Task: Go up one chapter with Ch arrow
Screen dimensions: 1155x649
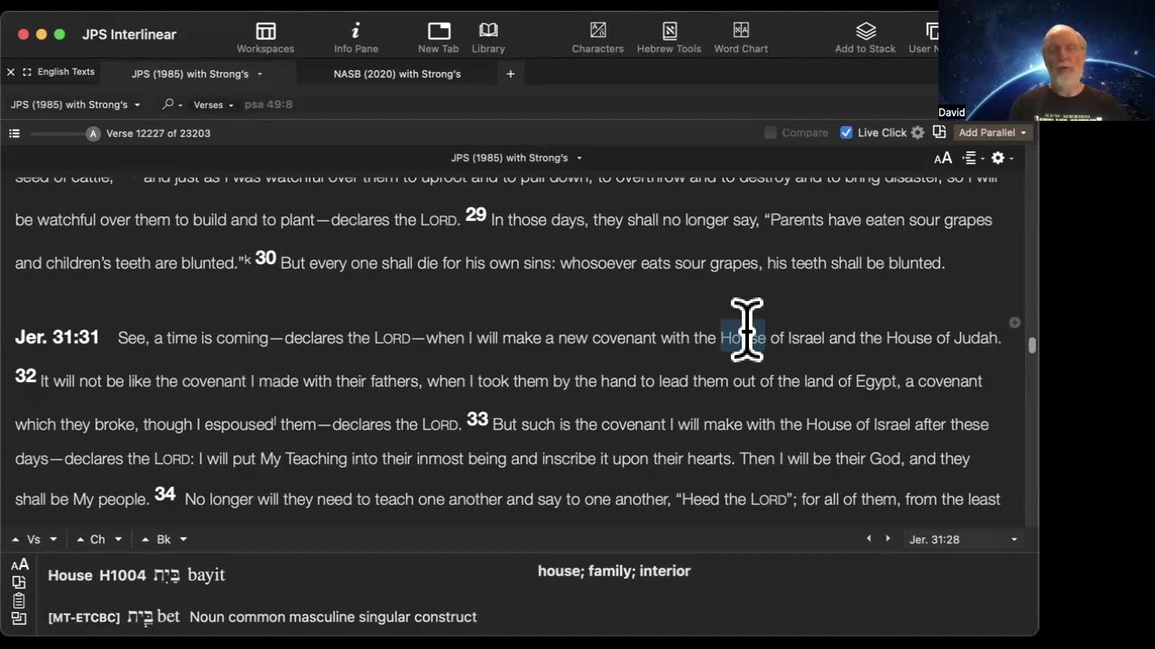Action: point(79,539)
